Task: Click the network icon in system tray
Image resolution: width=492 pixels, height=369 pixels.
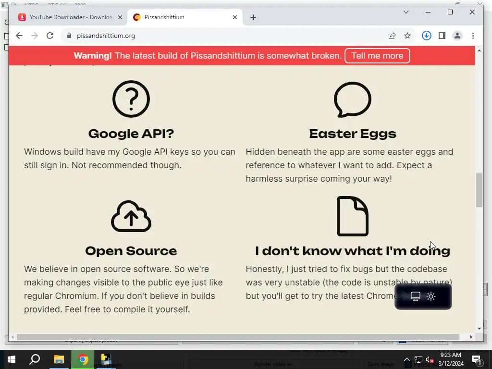Action: coord(418,359)
